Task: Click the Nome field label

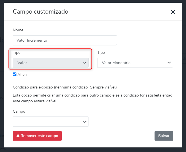Action: 18,30
